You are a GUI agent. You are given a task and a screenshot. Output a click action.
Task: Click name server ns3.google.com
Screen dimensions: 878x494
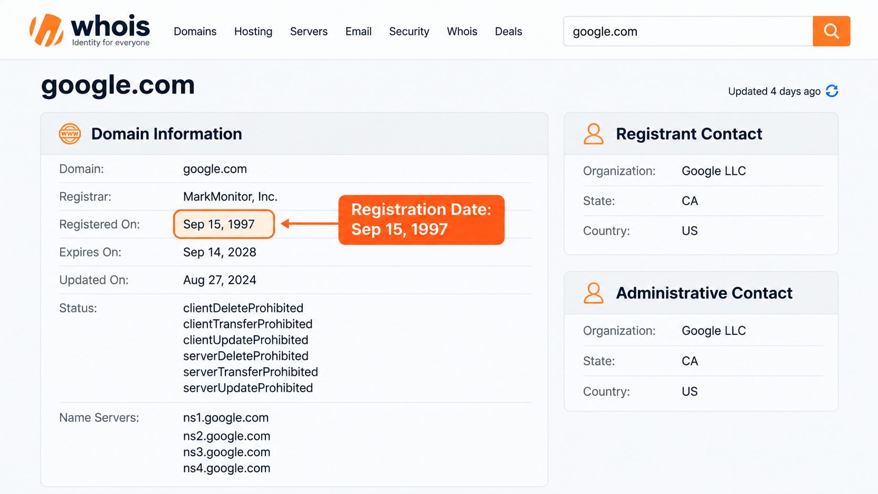227,452
